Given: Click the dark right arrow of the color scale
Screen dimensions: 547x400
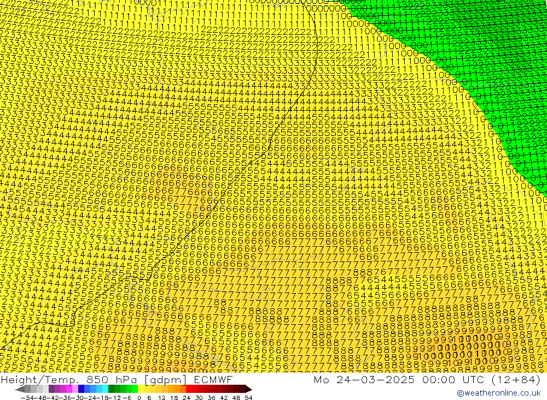Looking at the screenshot, I should coord(249,389).
